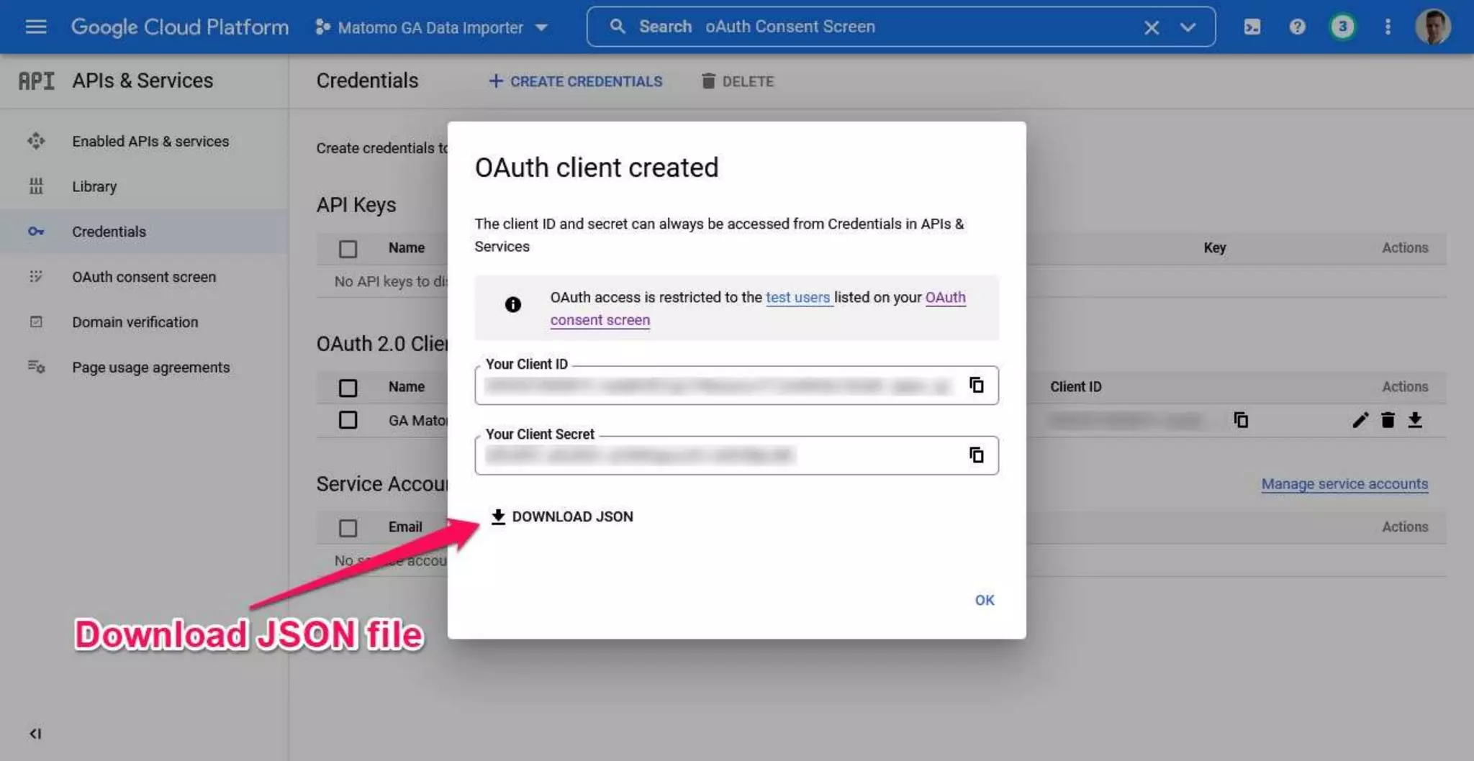Viewport: 1474px width, 761px height.
Task: Collapse the sidebar with the bottom arrow
Action: (35, 734)
